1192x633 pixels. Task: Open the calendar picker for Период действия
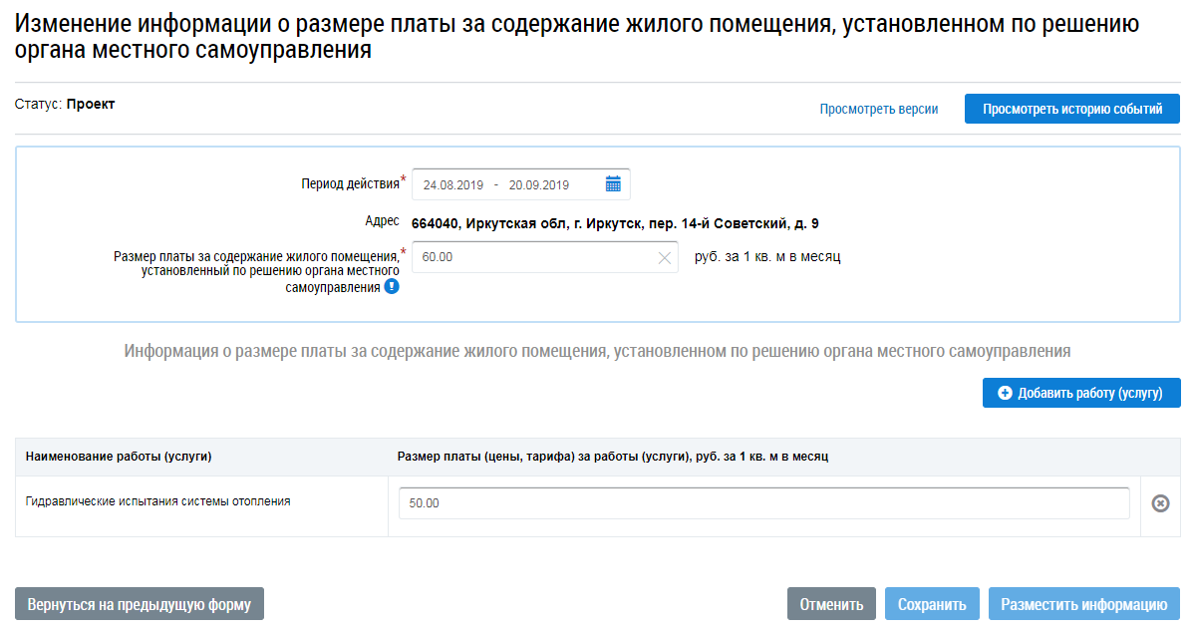[613, 183]
